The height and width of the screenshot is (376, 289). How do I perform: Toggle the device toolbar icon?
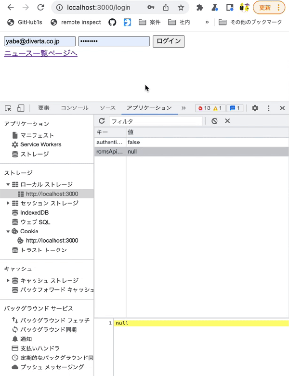[21, 108]
